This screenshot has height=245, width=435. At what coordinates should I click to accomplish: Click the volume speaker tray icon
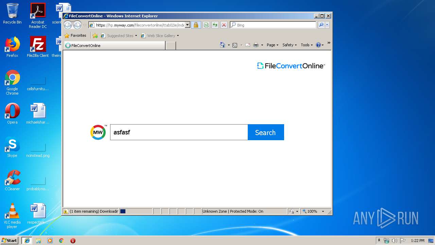point(395,241)
